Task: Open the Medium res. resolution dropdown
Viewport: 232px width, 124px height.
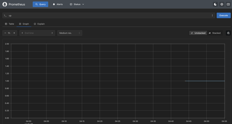Action: point(70,33)
